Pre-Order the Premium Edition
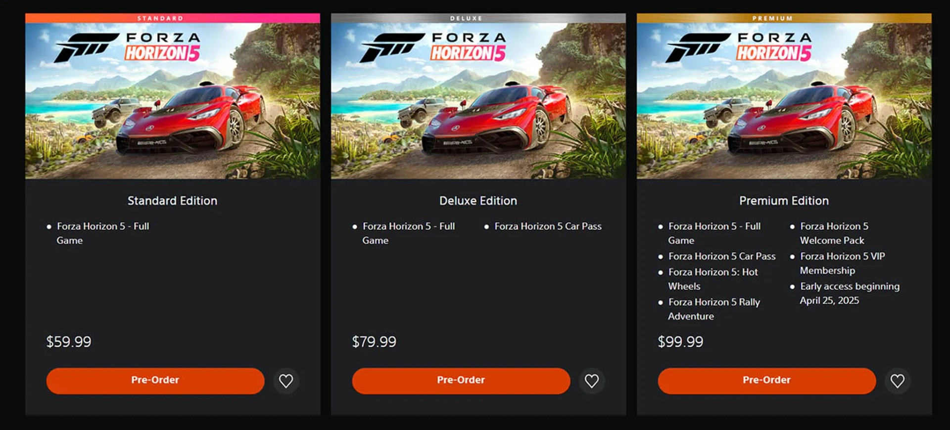Screen dimensions: 950x430 coord(766,381)
